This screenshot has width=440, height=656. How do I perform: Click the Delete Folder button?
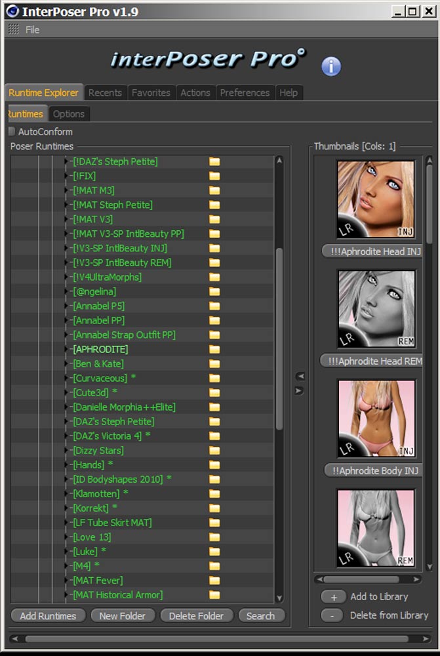coord(196,616)
